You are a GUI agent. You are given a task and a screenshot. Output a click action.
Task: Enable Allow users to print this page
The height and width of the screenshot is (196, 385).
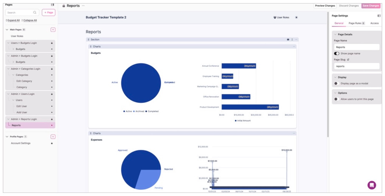336,99
